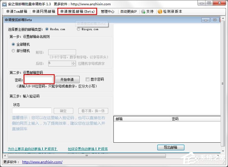Click the vertical scrollbar down arrow
The image size is (228, 167).
(223, 151)
